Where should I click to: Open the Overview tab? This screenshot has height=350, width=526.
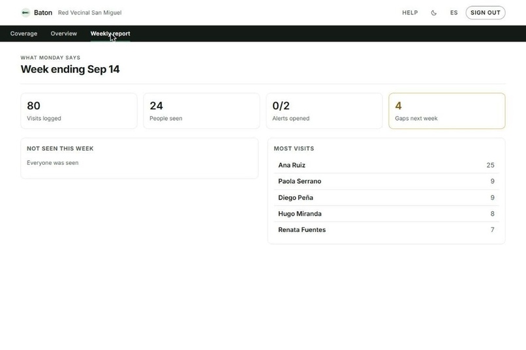coord(64,33)
